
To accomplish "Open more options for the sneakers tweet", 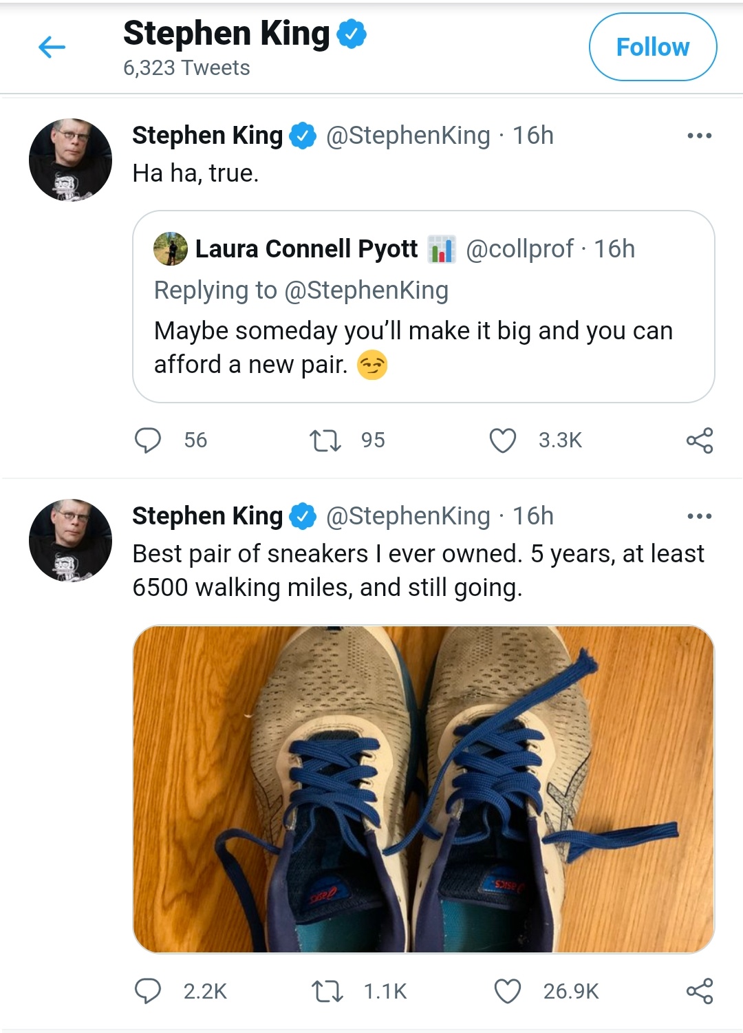I will pyautogui.click(x=699, y=516).
